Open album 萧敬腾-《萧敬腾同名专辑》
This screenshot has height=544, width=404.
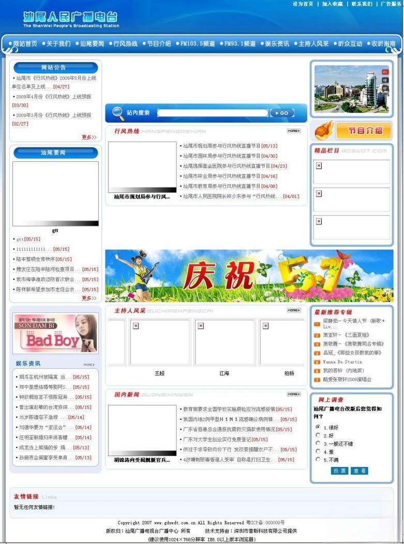tap(353, 344)
